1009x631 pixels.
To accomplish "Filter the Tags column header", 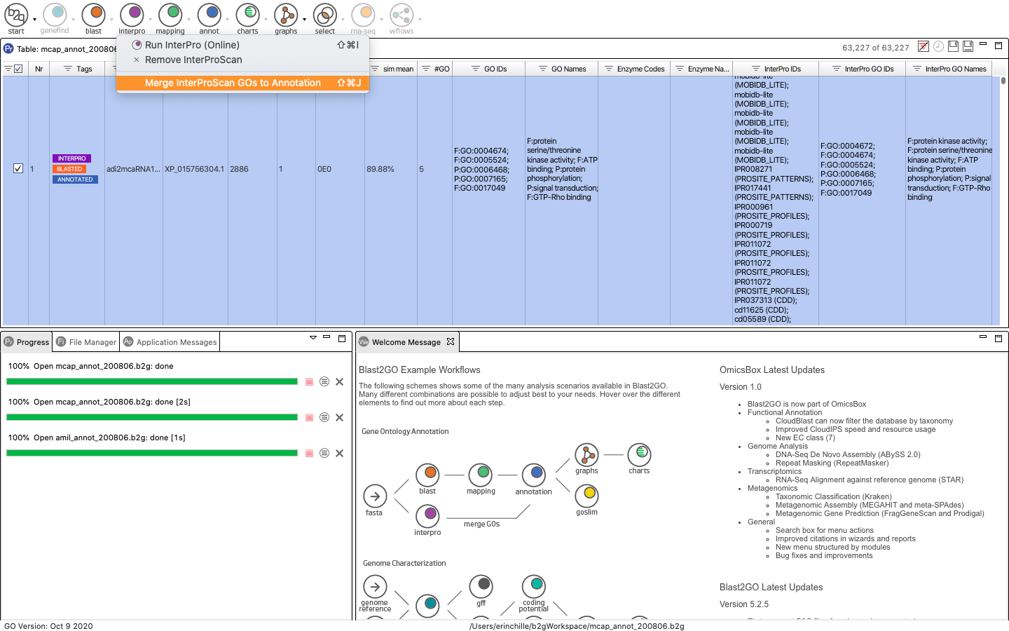I will coord(68,69).
